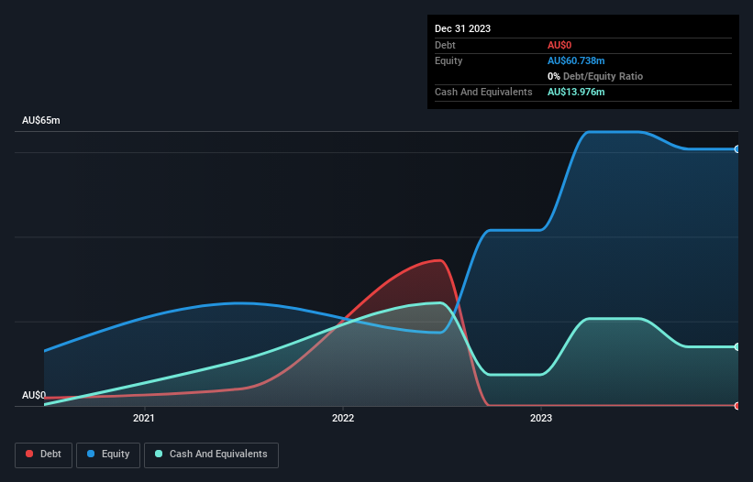
Task: Click the 2023 x-axis label
Action: point(541,418)
